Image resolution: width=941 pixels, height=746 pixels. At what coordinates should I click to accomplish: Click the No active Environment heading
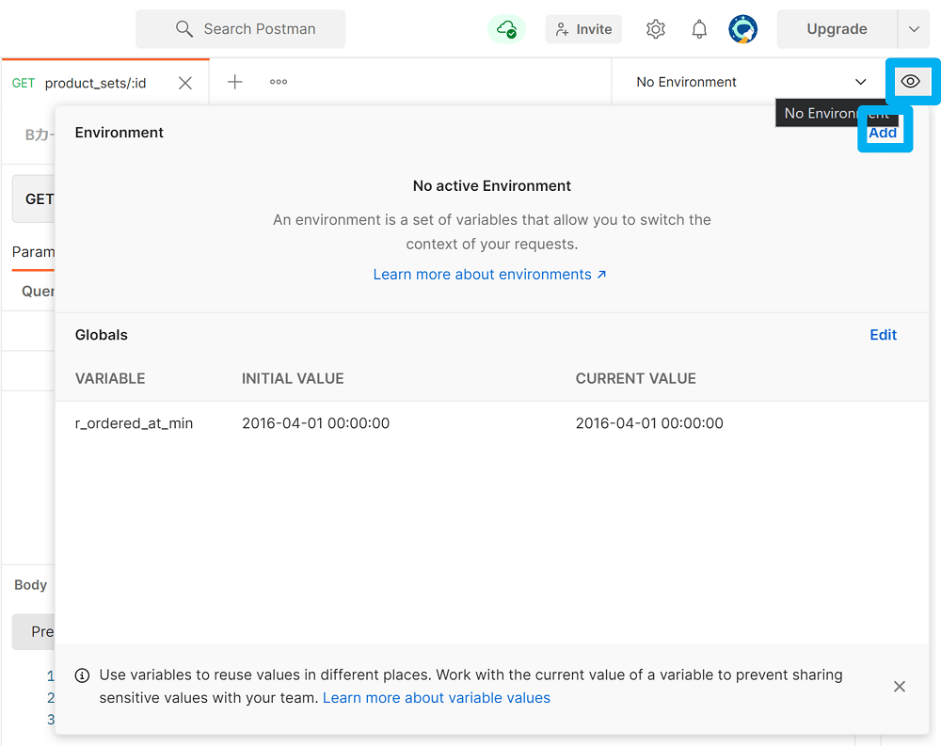pos(491,186)
